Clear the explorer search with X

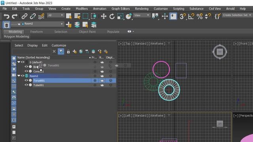tap(54, 52)
